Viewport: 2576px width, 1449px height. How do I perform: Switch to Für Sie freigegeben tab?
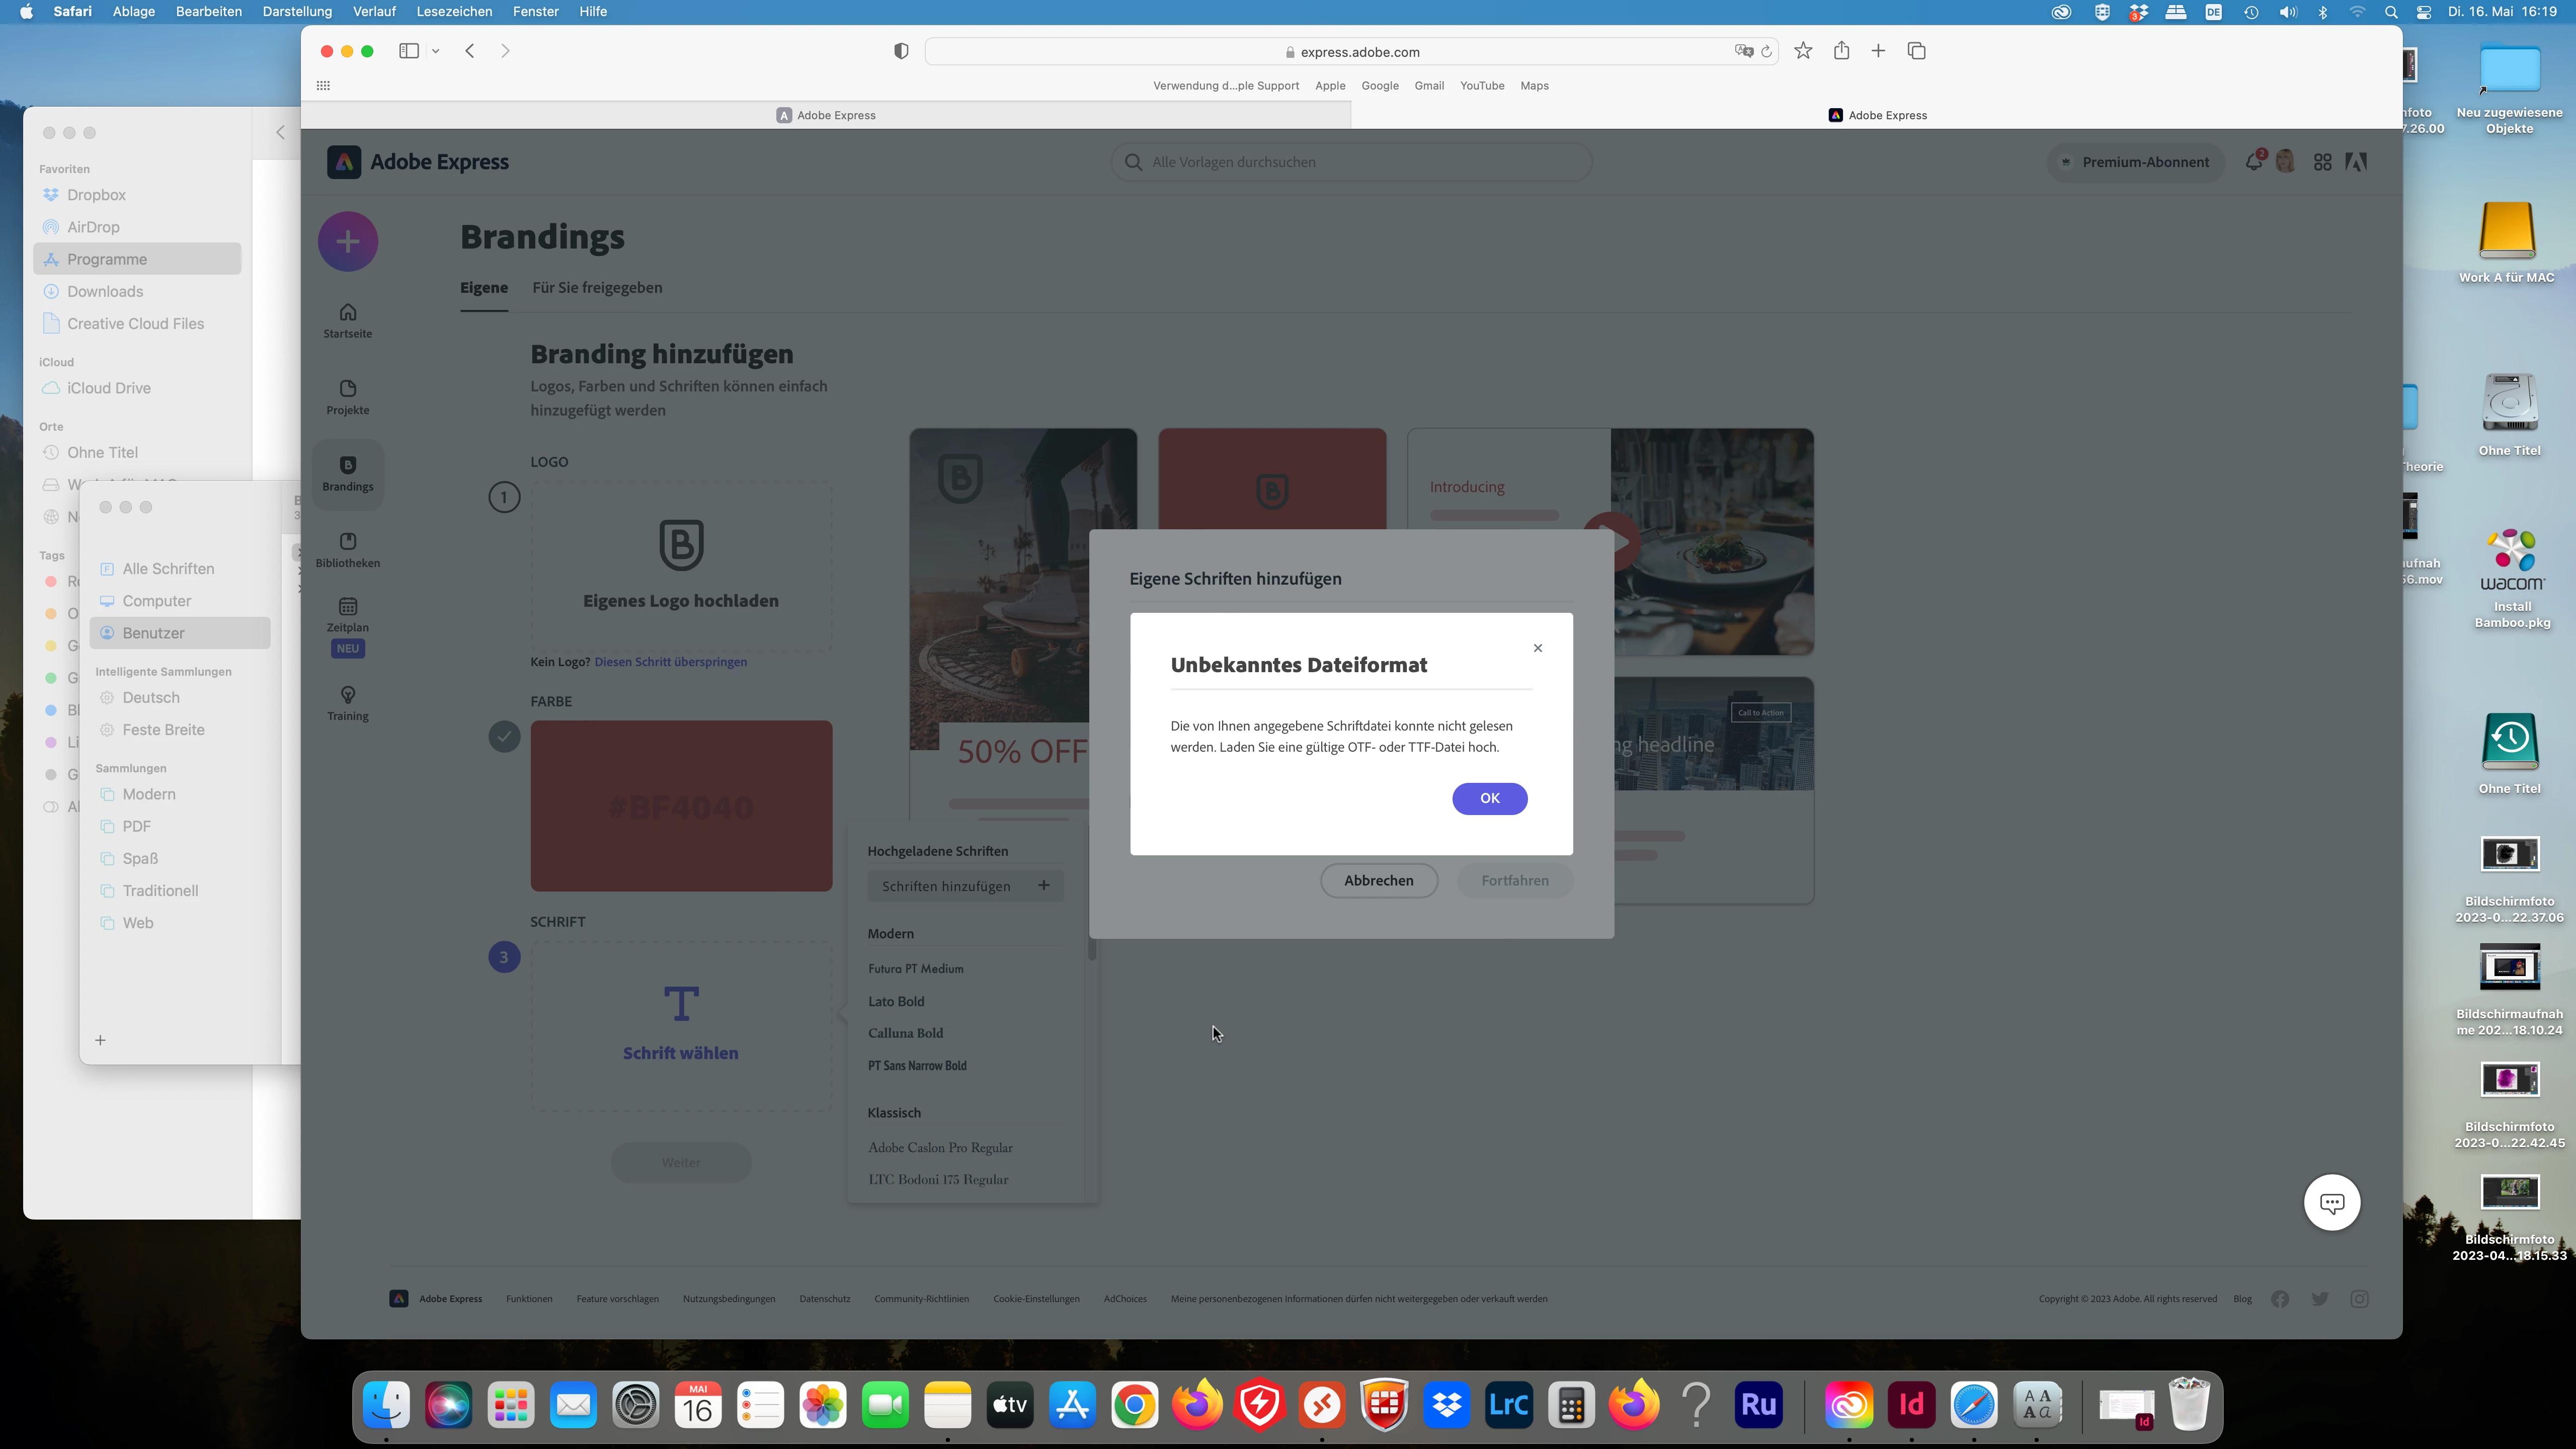coord(596,288)
